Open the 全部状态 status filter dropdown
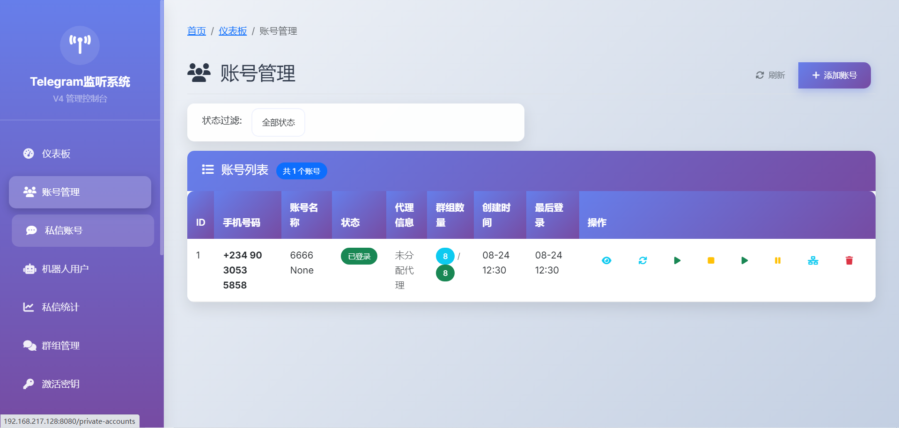Viewport: 899px width, 428px height. pos(278,123)
